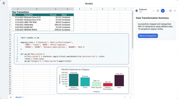Click the Review Exceptions button

148,36
